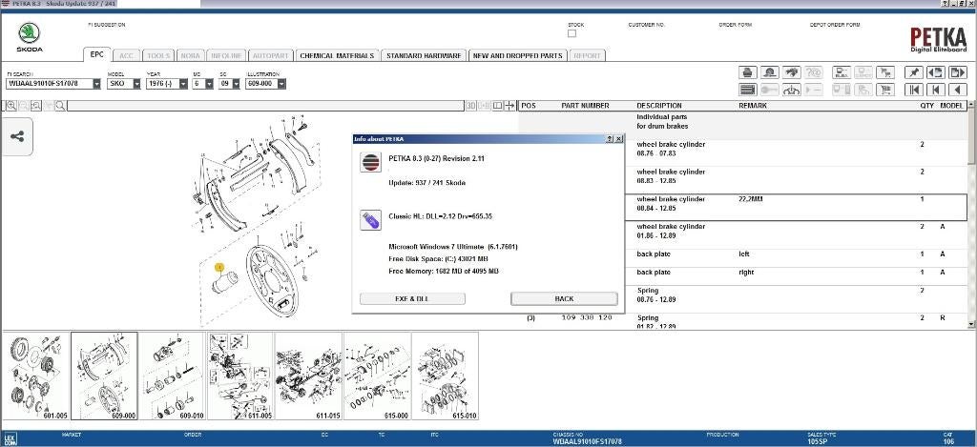
Task: Click the single left arrow navigation icon
Action: 958,90
